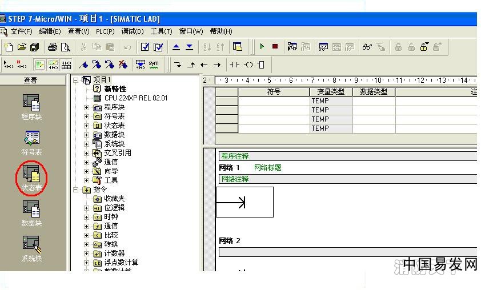Collapse the 指令 tree node
This screenshot has width=481, height=290.
point(76,190)
